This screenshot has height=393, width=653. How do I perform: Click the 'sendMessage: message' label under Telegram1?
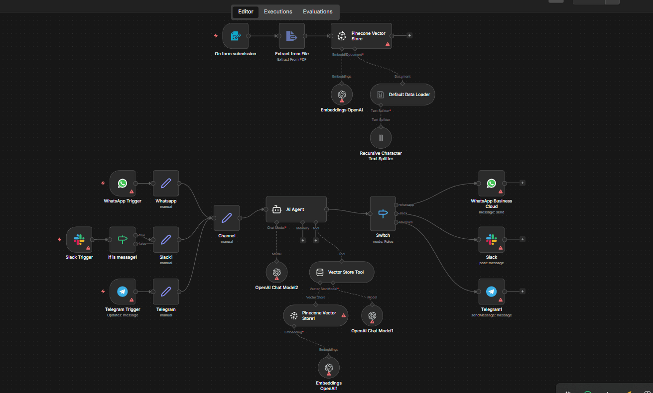[492, 315]
